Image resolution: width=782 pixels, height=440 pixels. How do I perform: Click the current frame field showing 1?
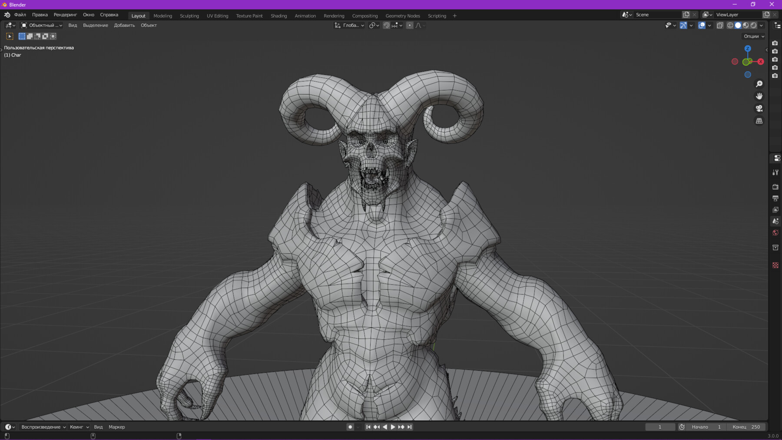point(660,427)
